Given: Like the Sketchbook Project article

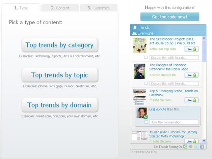Looking at the screenshot, I should (191, 49).
